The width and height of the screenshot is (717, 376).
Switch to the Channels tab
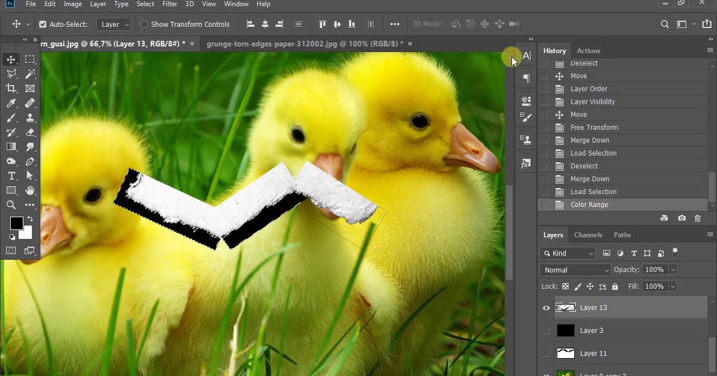coord(588,235)
